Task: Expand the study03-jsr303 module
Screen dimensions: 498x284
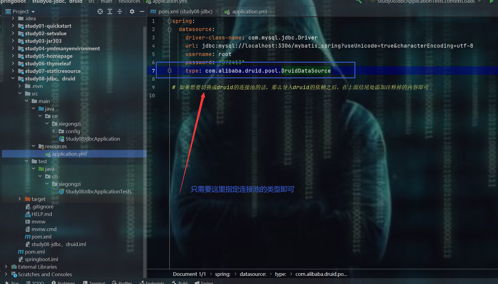Action: click(13, 41)
